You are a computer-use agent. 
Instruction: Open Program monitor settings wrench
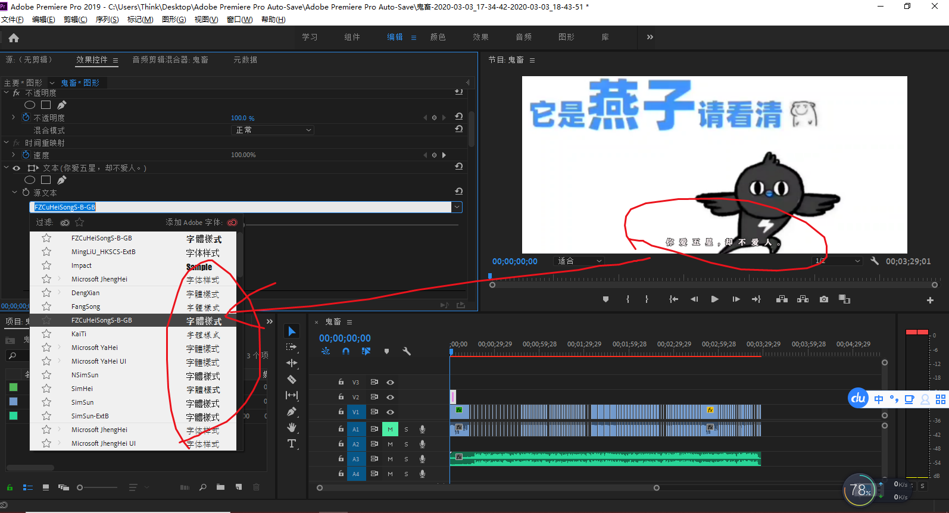[x=875, y=261]
